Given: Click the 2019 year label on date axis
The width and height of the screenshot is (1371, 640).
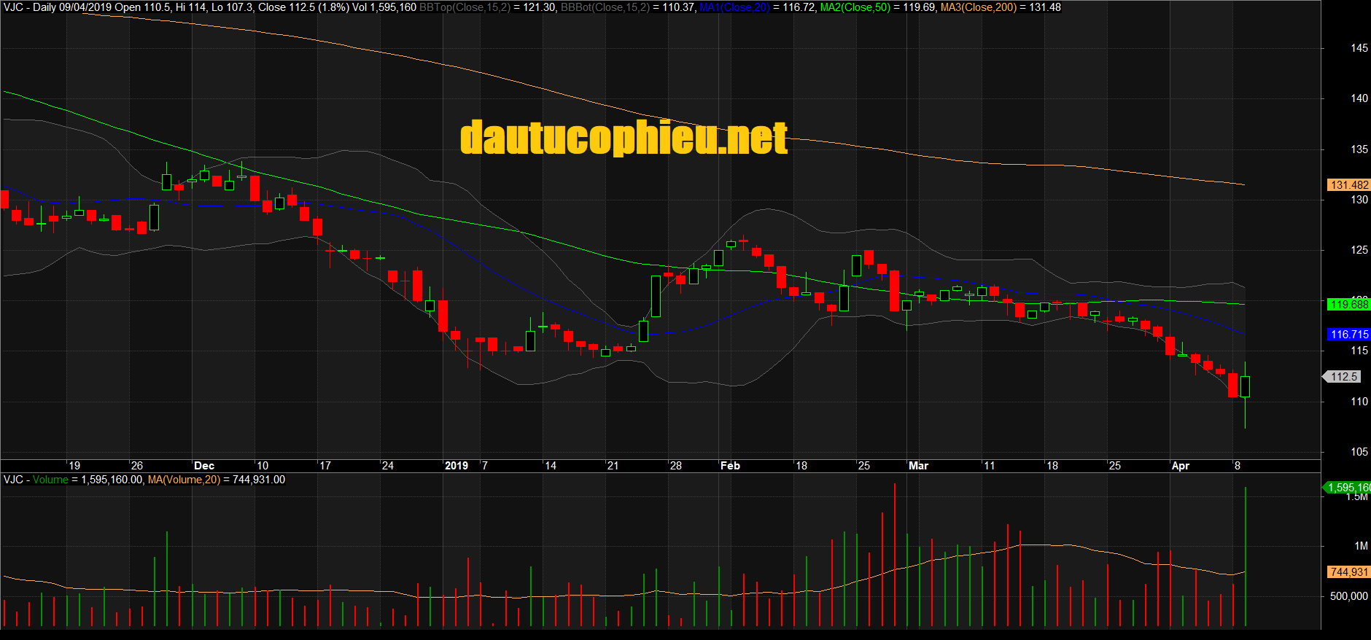Looking at the screenshot, I should tap(457, 466).
